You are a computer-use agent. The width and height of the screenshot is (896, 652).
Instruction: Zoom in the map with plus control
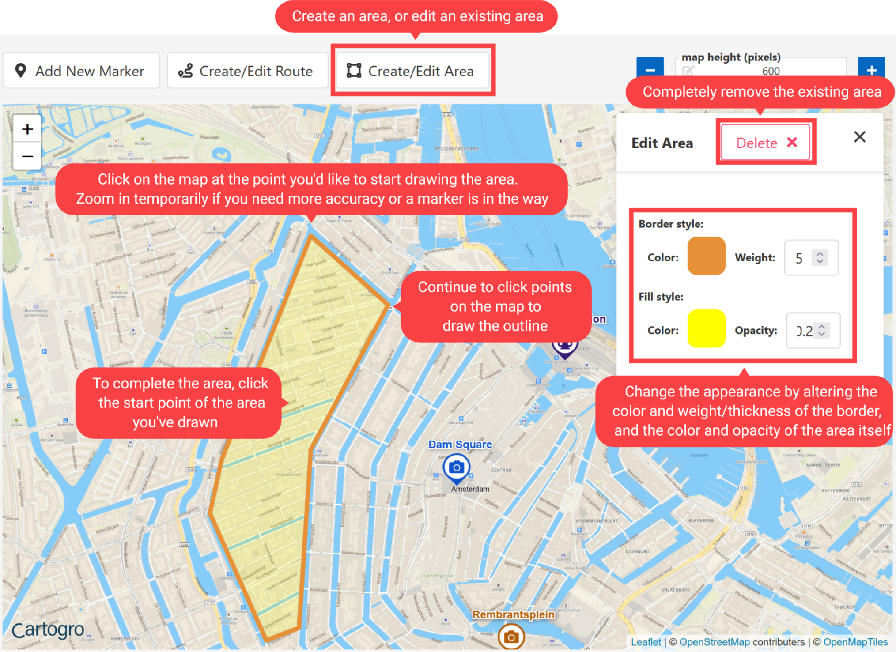click(x=27, y=129)
